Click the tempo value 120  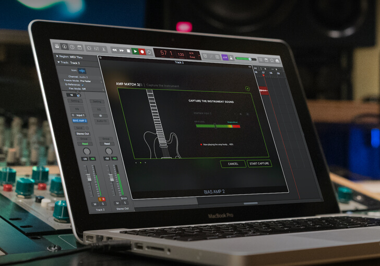click(181, 55)
